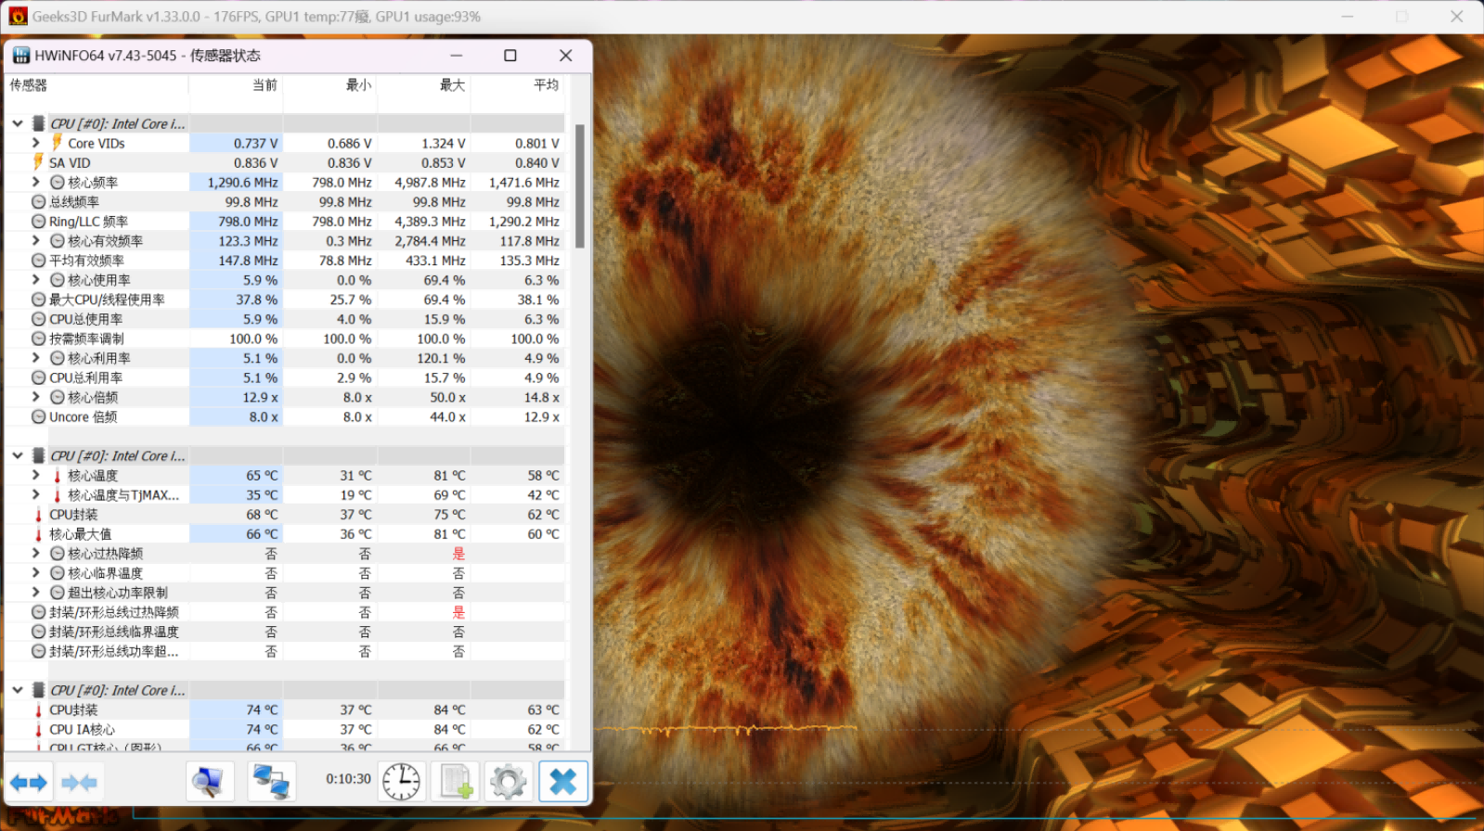
Task: Click the thermometer icon beside 核心最大值
Action: pyautogui.click(x=39, y=534)
